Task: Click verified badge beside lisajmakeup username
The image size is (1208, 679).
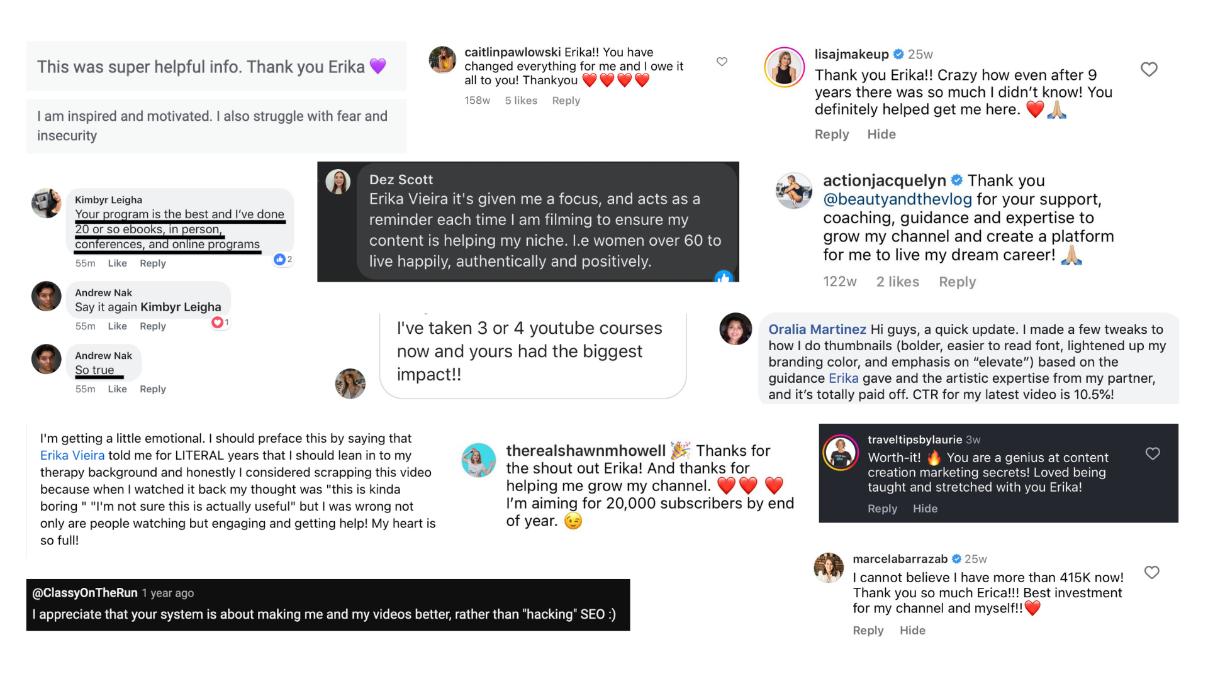Action: click(898, 54)
